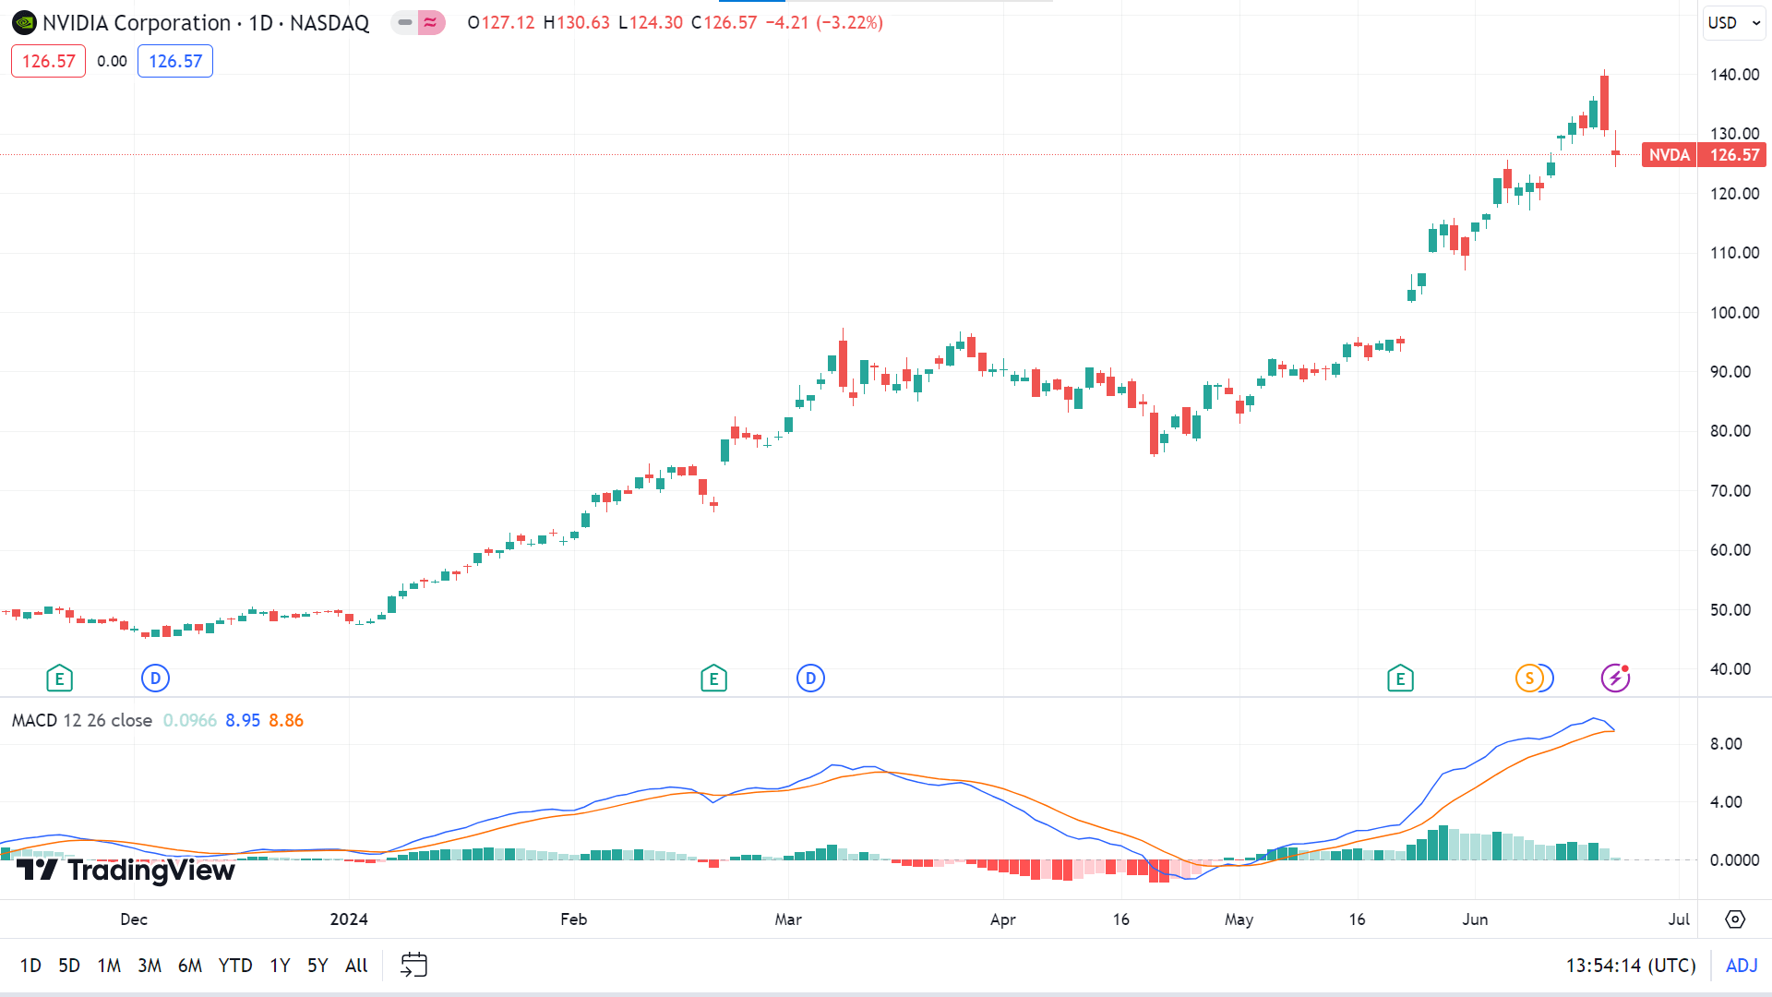The width and height of the screenshot is (1772, 997).
Task: Click the red sell price 126.57 button
Action: (x=48, y=61)
